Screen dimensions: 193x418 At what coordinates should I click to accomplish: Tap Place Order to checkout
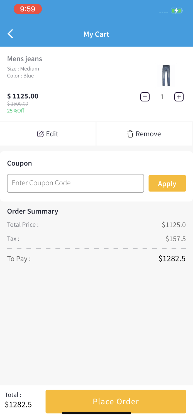(116, 402)
